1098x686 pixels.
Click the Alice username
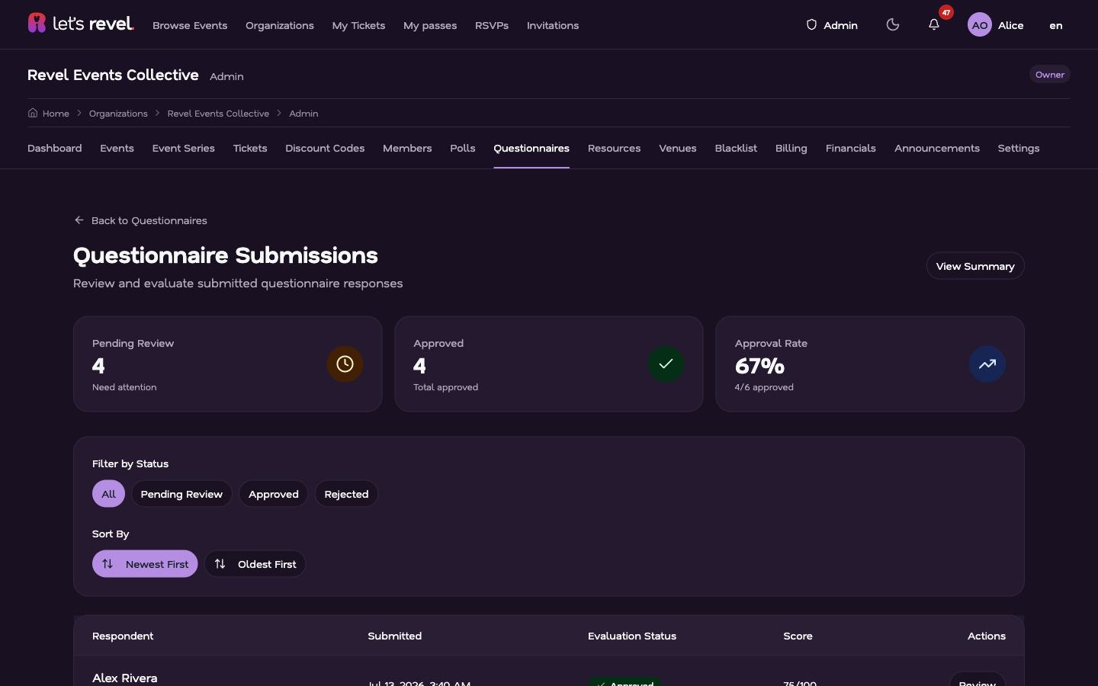point(1011,25)
